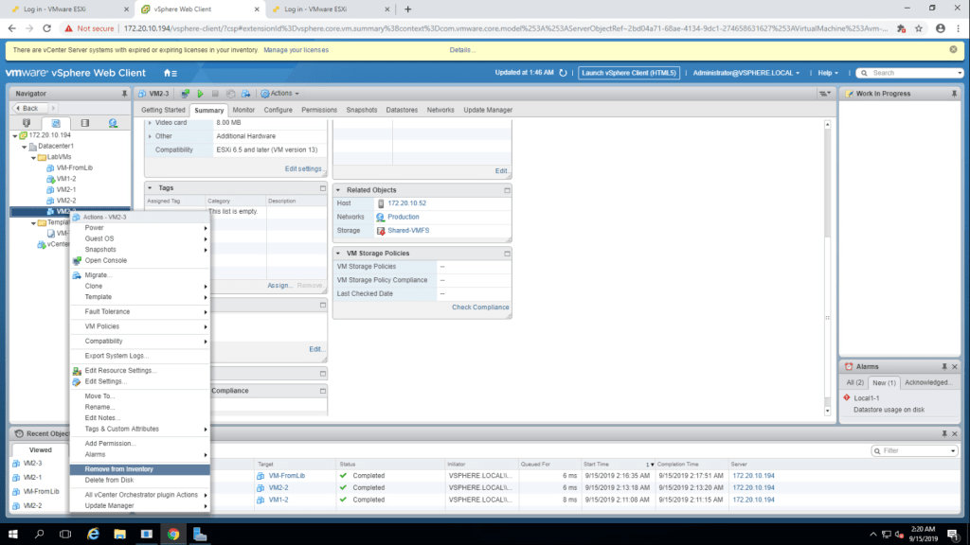Click the vSphere home menu icon
This screenshot has width=970, height=545.
[x=170, y=73]
